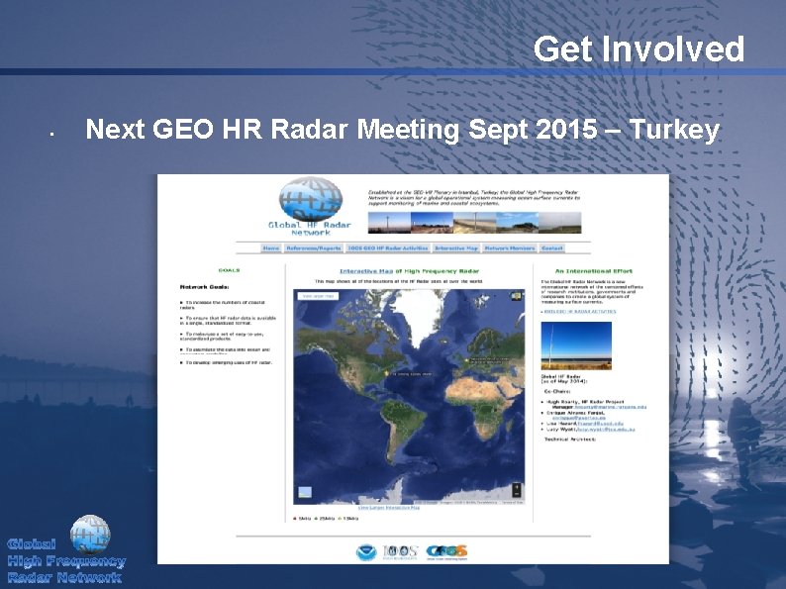Click the 'Get Involved' slide title
The image size is (786, 589).
pos(639,49)
